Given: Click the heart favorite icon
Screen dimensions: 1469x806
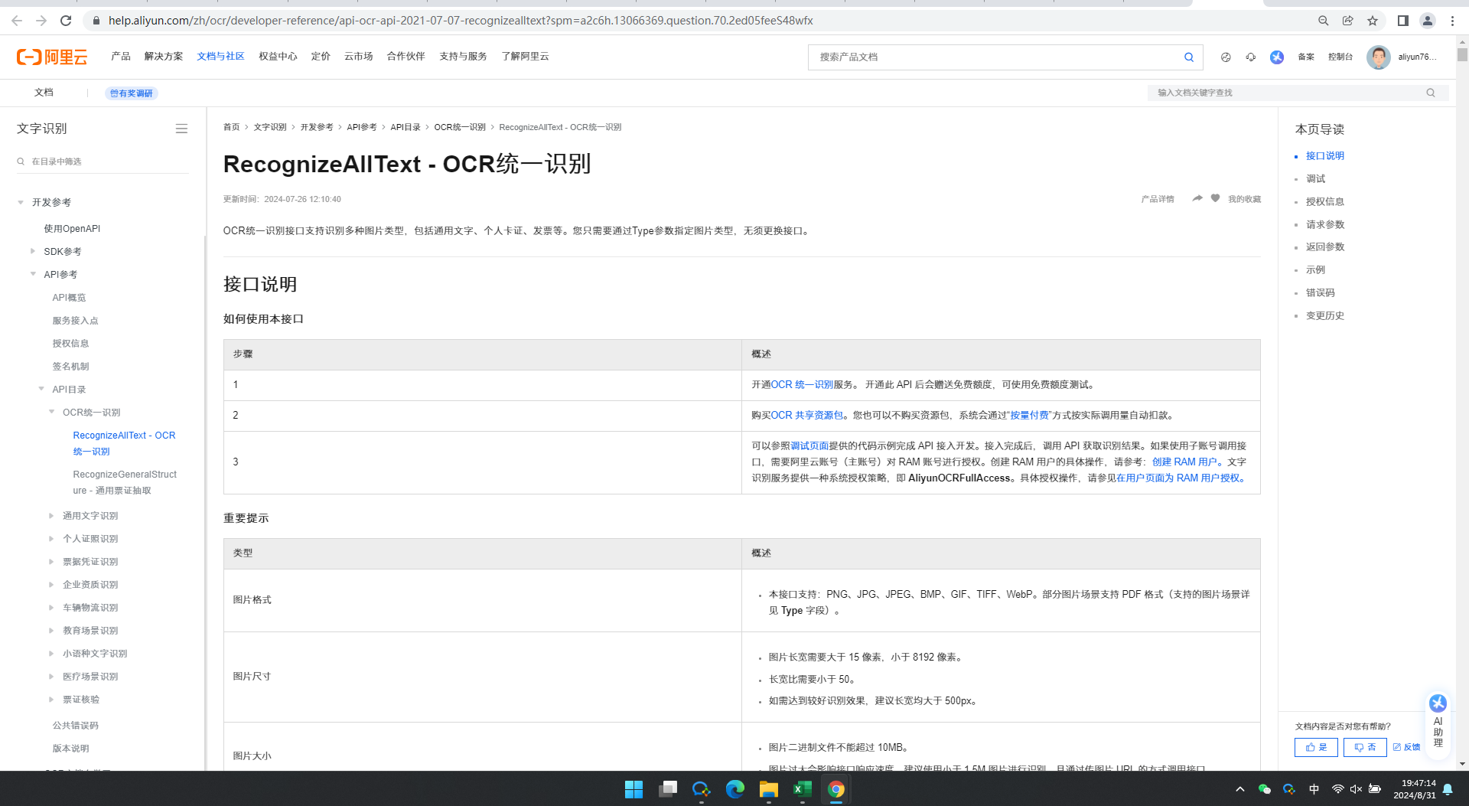Looking at the screenshot, I should pos(1215,198).
